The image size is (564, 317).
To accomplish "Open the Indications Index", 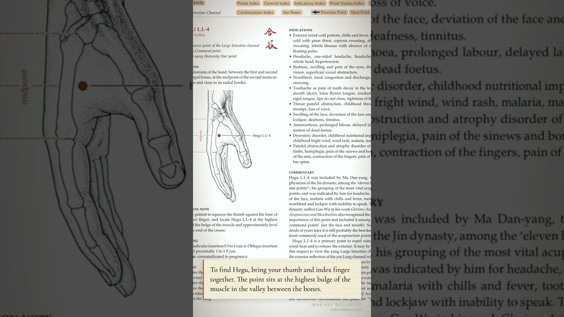I will click(310, 3).
